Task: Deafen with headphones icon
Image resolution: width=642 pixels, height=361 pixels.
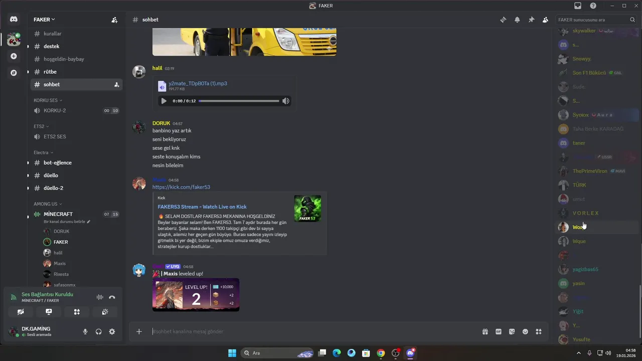Action: [99, 331]
